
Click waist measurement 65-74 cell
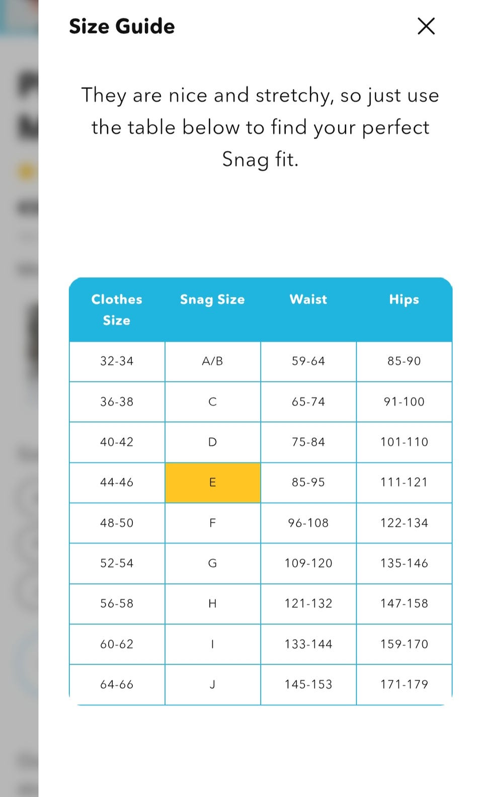pos(308,402)
